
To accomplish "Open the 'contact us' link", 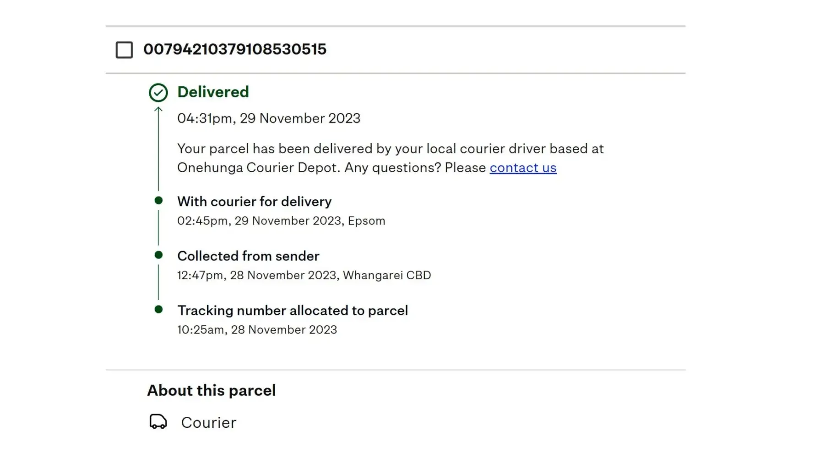I will [x=523, y=168].
